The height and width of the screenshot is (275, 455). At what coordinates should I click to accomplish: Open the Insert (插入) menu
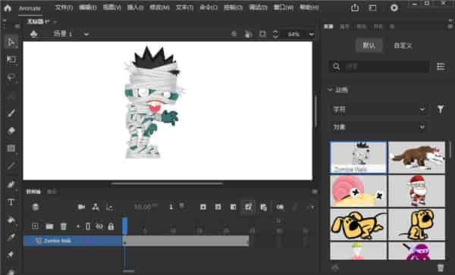pos(135,8)
